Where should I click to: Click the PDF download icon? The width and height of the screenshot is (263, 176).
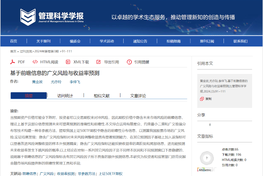click(x=13, y=62)
